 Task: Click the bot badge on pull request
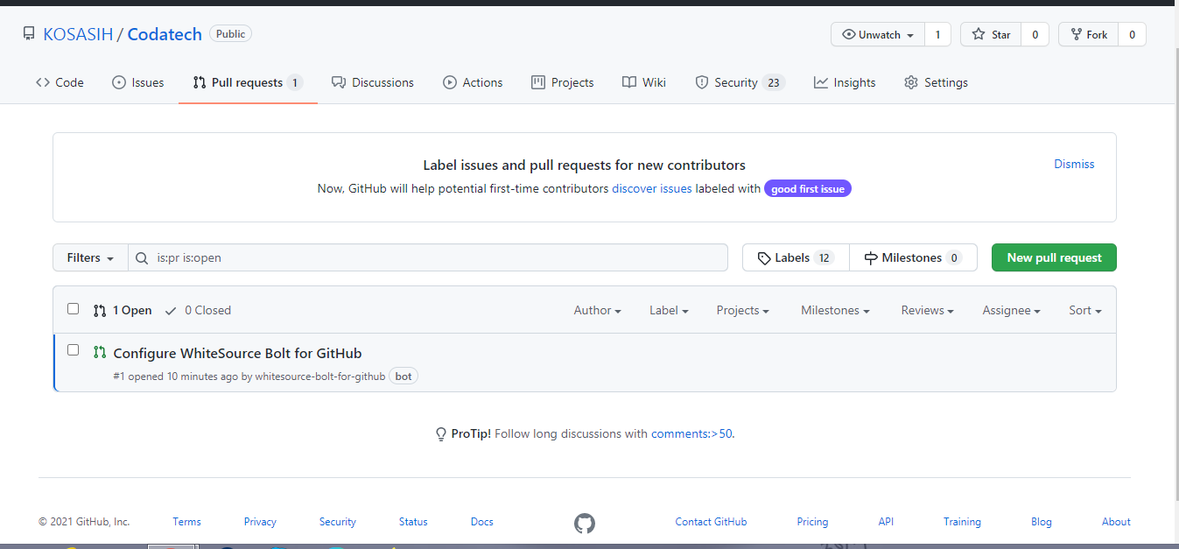404,376
